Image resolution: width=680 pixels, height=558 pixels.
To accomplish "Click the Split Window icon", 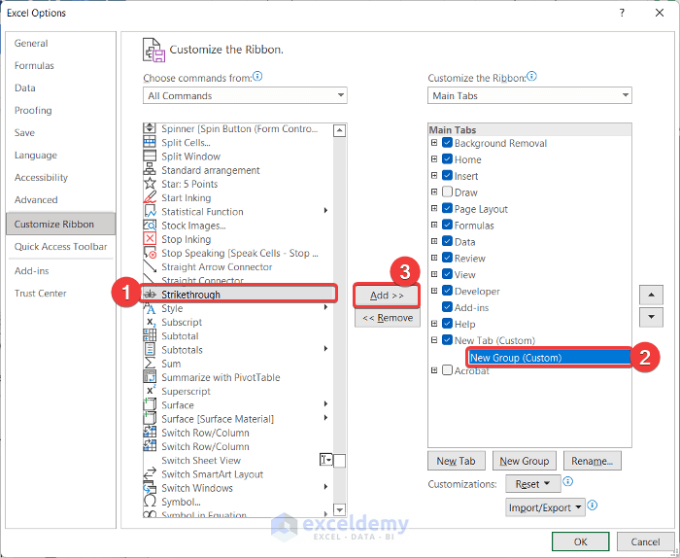I will 150,156.
